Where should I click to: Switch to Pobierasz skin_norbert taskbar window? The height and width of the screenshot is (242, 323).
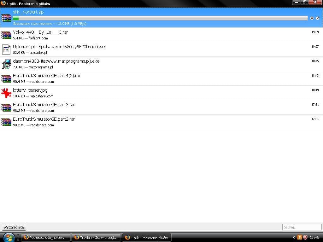coord(45,238)
